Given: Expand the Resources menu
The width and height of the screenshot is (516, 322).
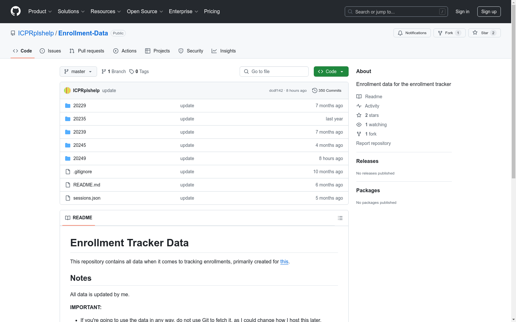Looking at the screenshot, I should [106, 11].
